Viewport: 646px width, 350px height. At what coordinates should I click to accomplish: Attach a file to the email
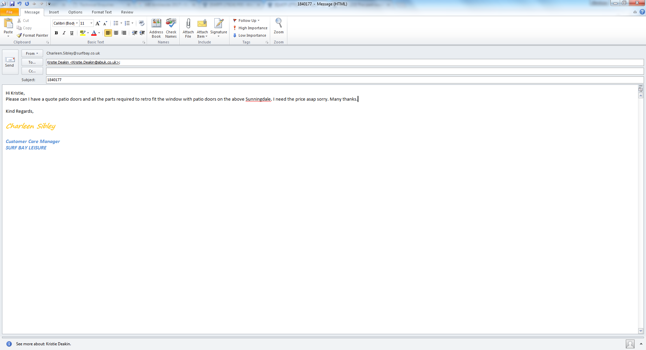(x=188, y=28)
